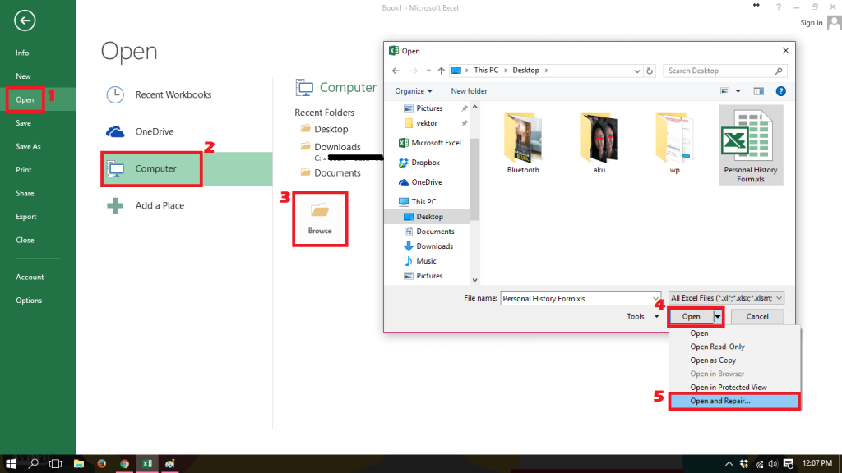The height and width of the screenshot is (473, 842).
Task: Select the Excel icon on the taskbar
Action: tap(146, 463)
